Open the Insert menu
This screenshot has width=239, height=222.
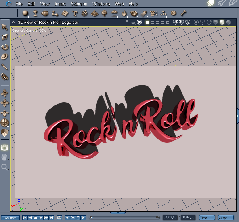point(60,4)
